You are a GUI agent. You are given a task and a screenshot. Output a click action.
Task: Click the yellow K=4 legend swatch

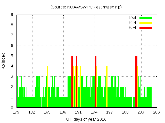pos(146,23)
